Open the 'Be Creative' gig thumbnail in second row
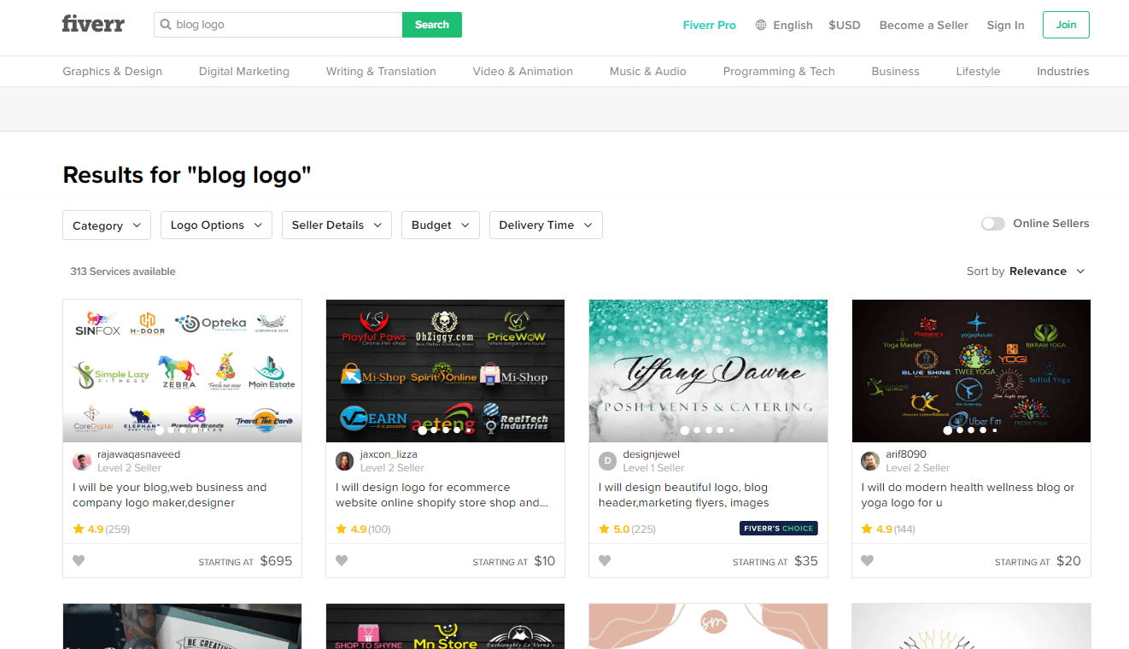 click(182, 627)
